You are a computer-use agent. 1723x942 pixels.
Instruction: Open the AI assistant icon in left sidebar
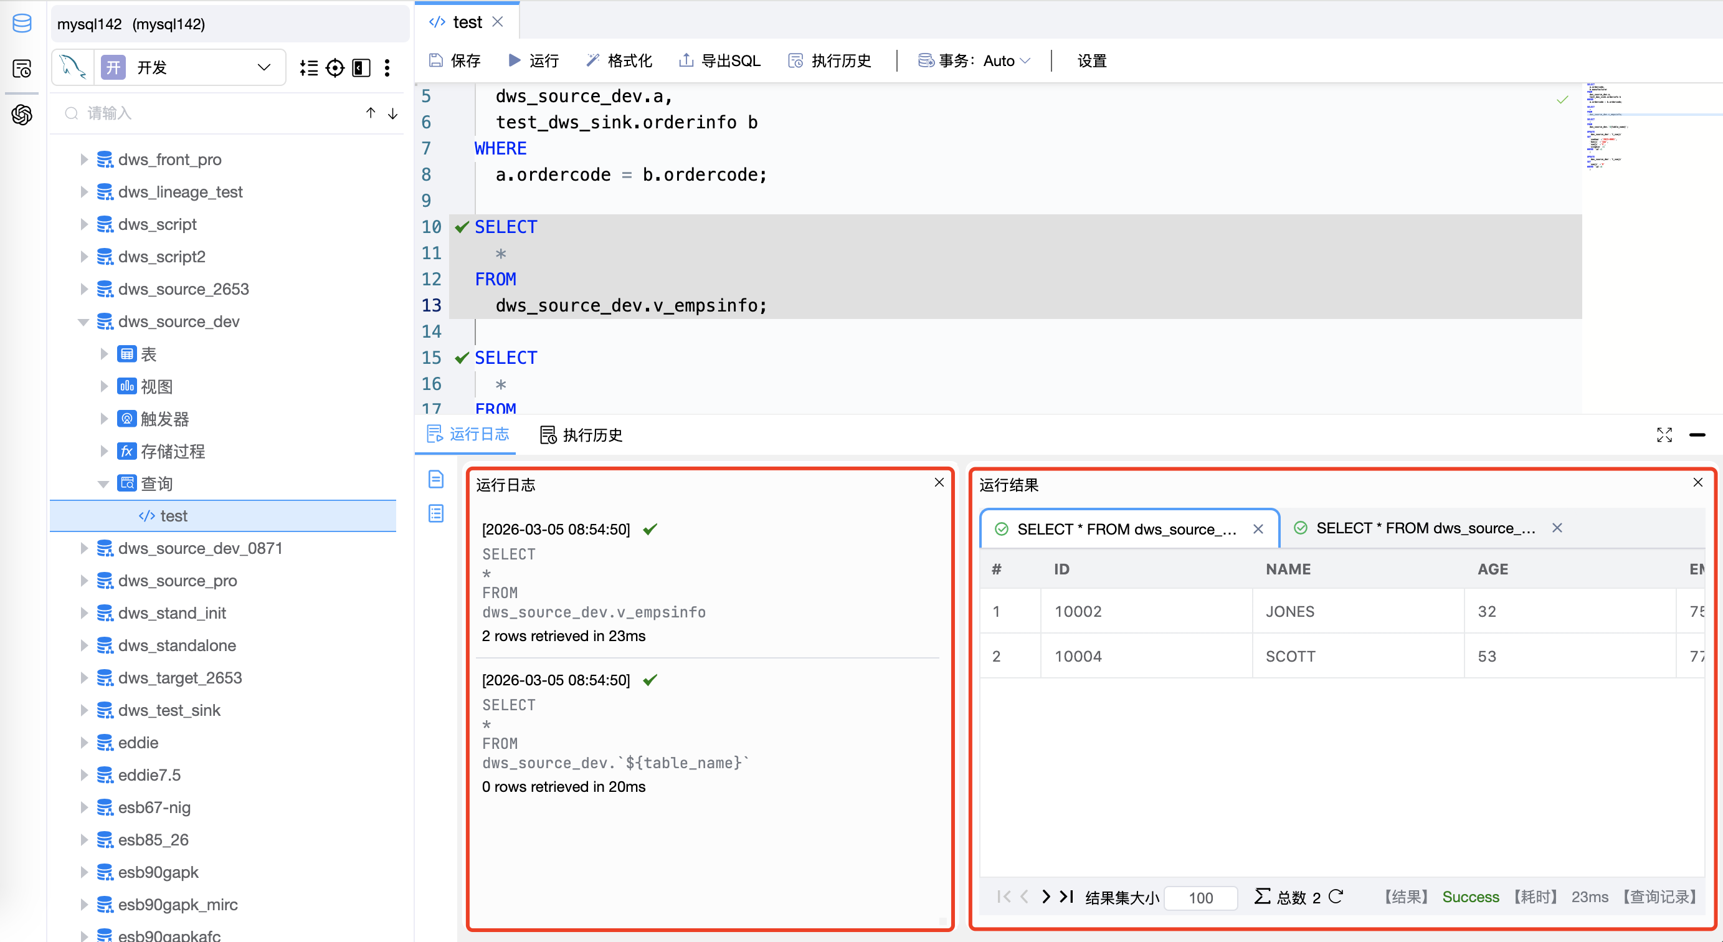pyautogui.click(x=21, y=115)
